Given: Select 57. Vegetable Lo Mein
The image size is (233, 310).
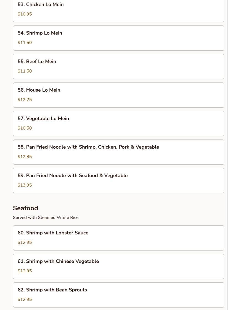Looking at the screenshot, I should pos(118,123).
